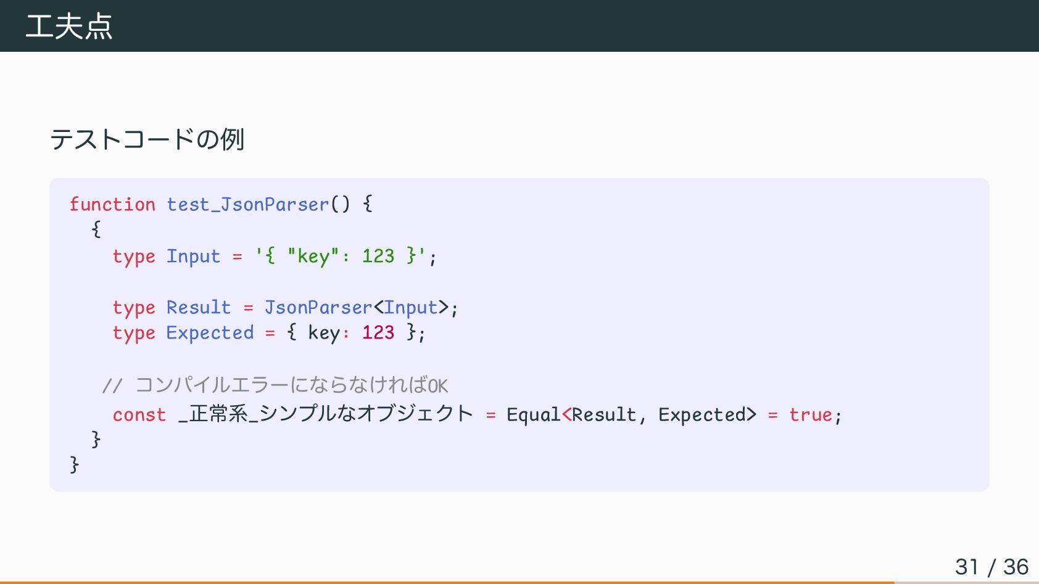Click the type keyword on the Expected line
1039x584 pixels.
[x=134, y=333]
